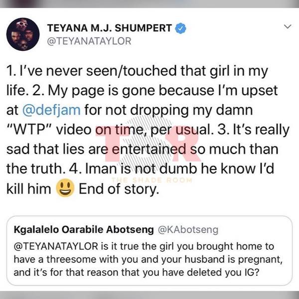
Task: Click the pink TSR watermark logo
Action: (148, 143)
